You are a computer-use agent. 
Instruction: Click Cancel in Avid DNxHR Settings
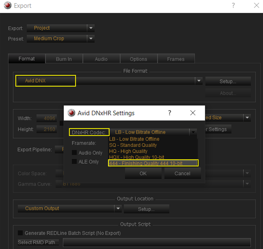(x=183, y=173)
